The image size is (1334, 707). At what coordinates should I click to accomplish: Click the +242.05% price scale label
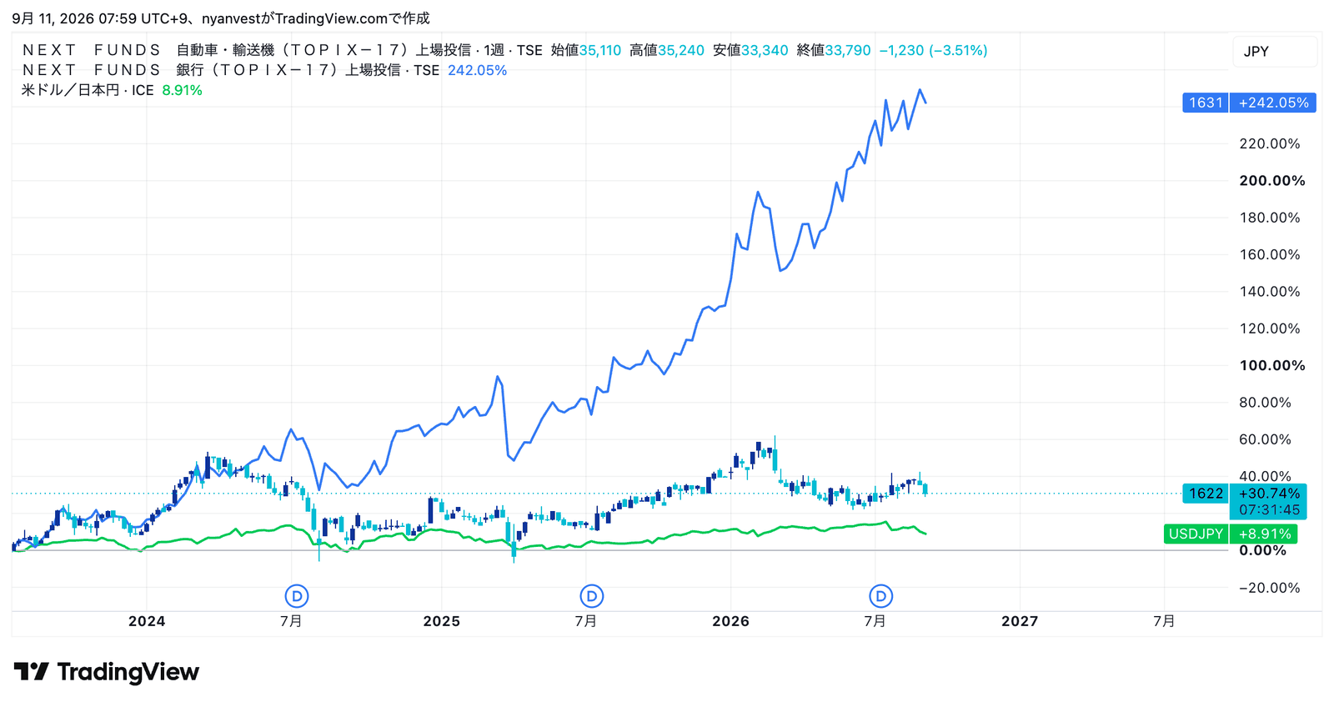point(1273,103)
